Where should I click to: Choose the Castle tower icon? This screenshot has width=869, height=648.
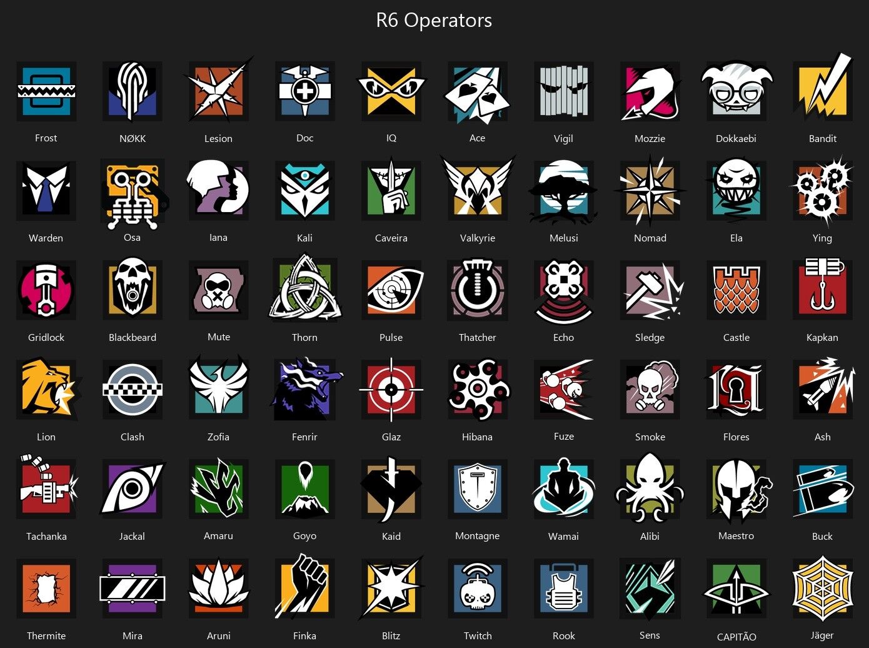click(x=736, y=290)
